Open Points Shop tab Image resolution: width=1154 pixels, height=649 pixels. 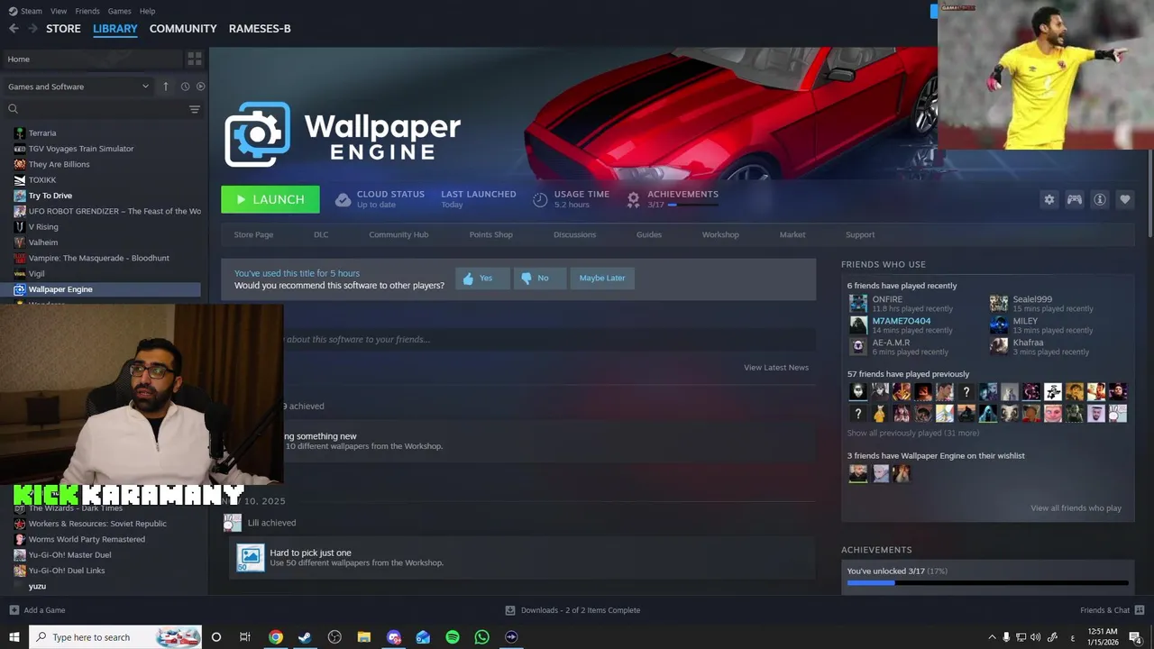(490, 234)
